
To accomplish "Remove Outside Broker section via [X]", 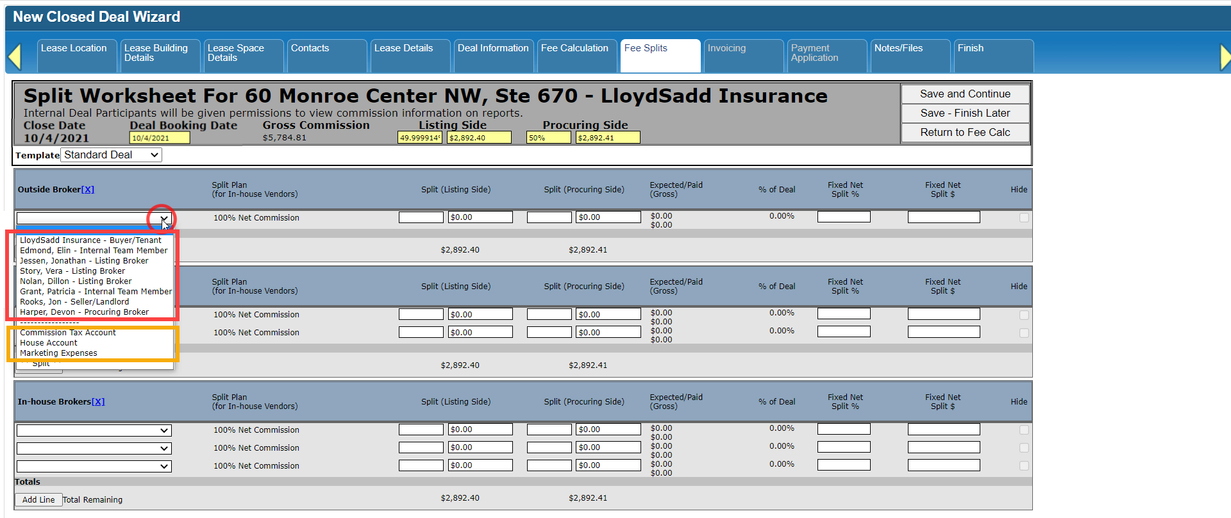I will [x=88, y=190].
